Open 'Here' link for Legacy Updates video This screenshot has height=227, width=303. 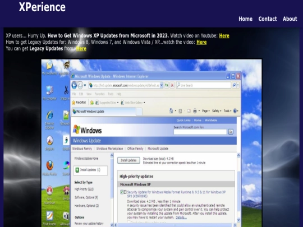201,42
